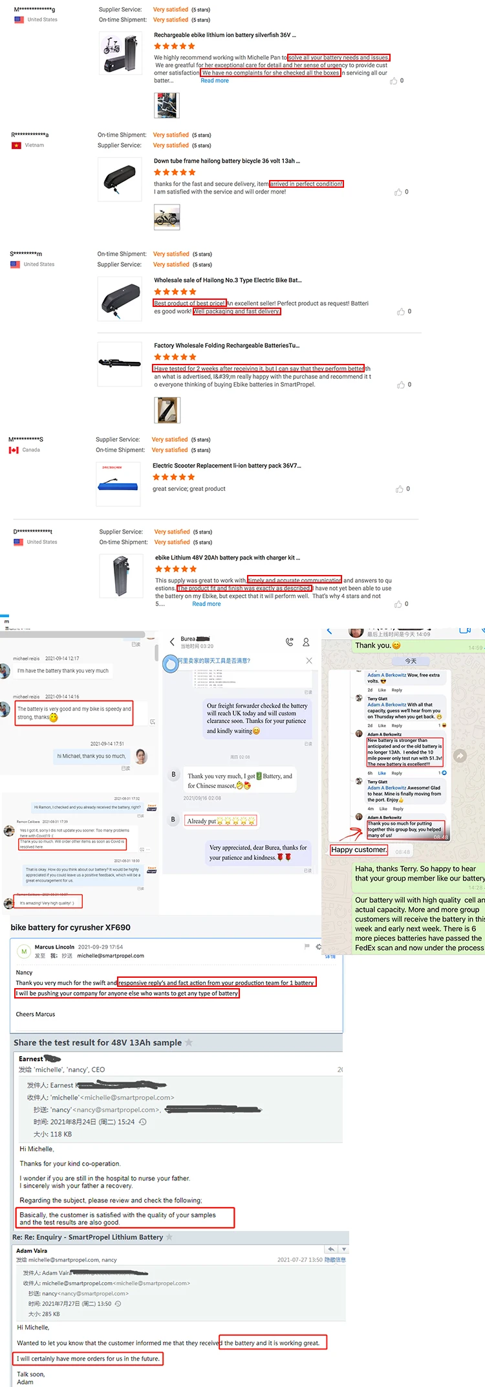Viewport: 485px width, 1387px height.
Task: Dismiss the chat satisfaction survey banner
Action: tap(309, 660)
